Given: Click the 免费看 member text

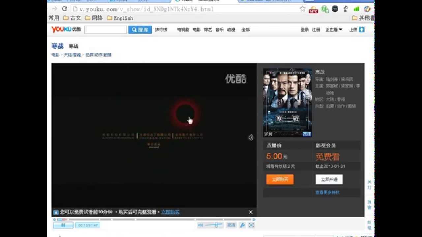Looking at the screenshot, I should coord(327,156).
